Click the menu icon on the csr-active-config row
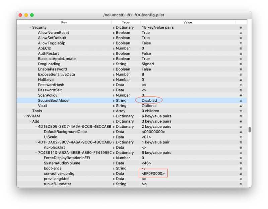The image size is (268, 209). click(x=240, y=173)
